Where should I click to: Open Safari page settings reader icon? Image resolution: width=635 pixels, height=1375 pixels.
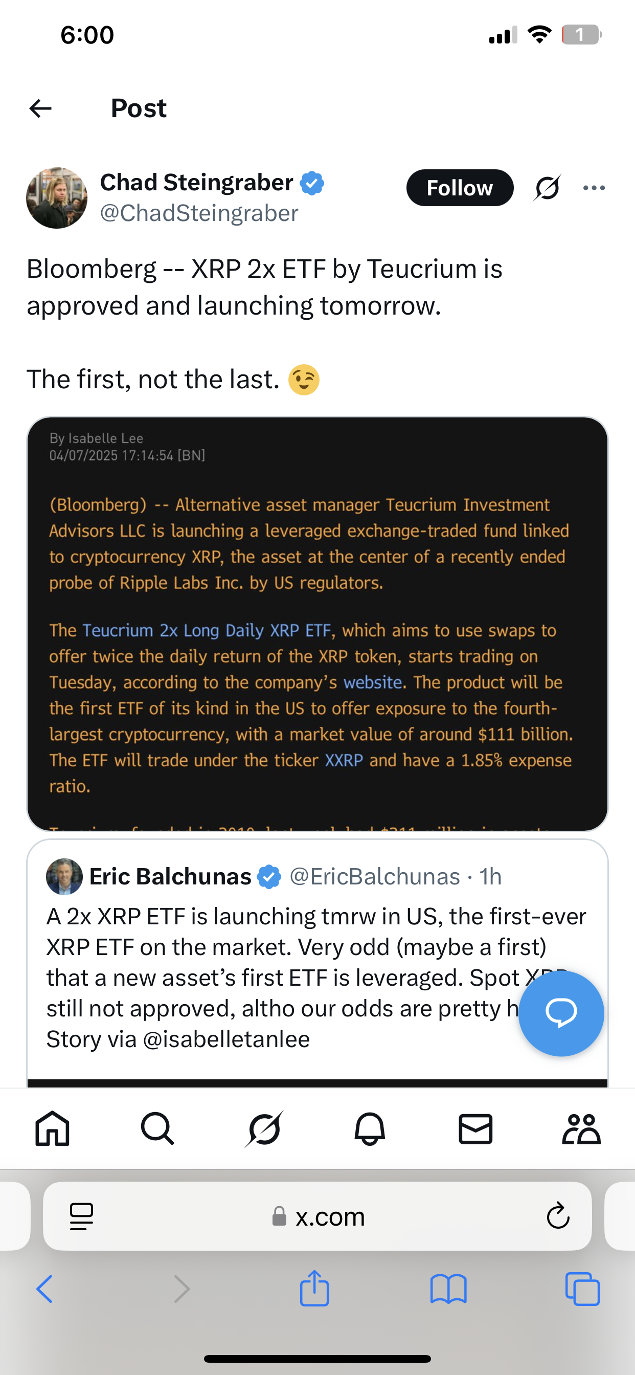pos(81,1216)
